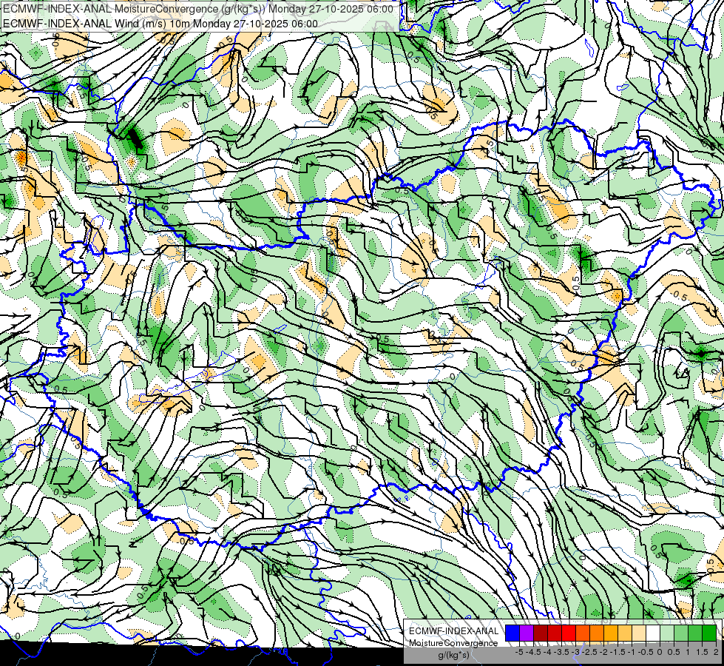The height and width of the screenshot is (666, 724).
Task: Click the white swatch between -0.5 and 0
Action: click(653, 633)
